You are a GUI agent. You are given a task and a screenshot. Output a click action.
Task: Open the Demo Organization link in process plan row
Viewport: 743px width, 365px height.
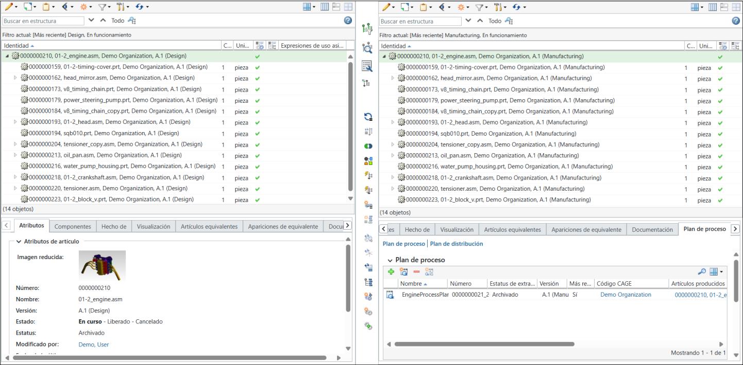tap(626, 295)
